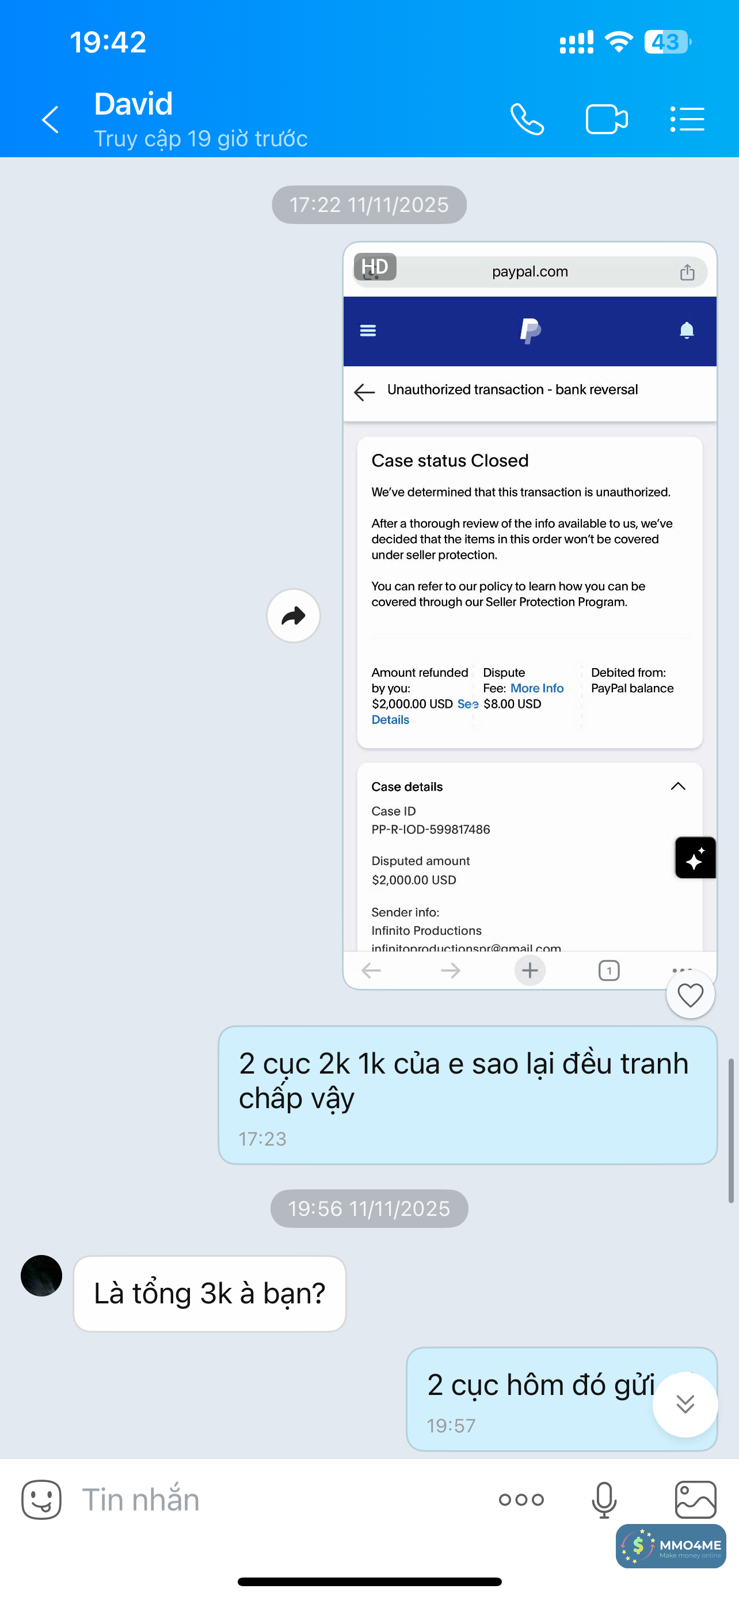The height and width of the screenshot is (1600, 739).
Task: Forward the PayPal screenshot with share arrow
Action: tap(294, 616)
